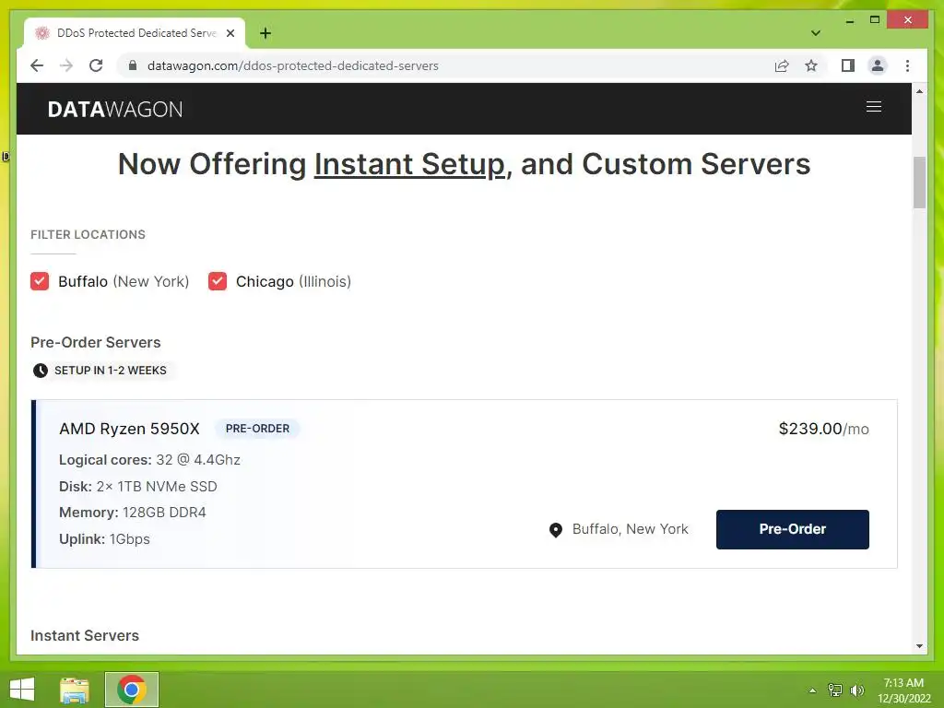Click the DATAWAGON logo

115,109
